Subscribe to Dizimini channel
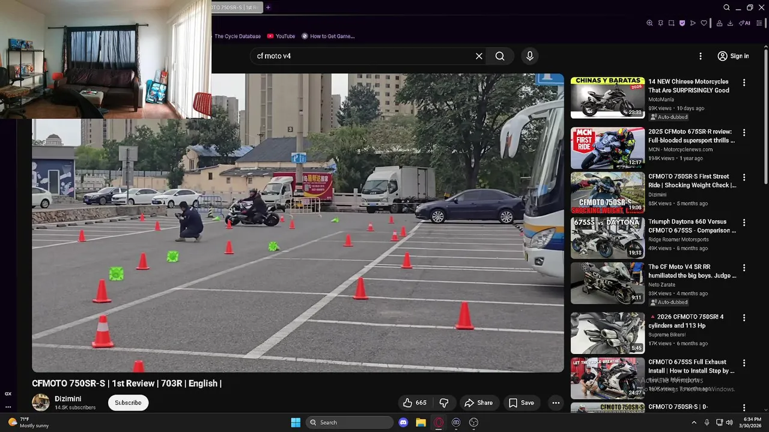 click(x=128, y=403)
